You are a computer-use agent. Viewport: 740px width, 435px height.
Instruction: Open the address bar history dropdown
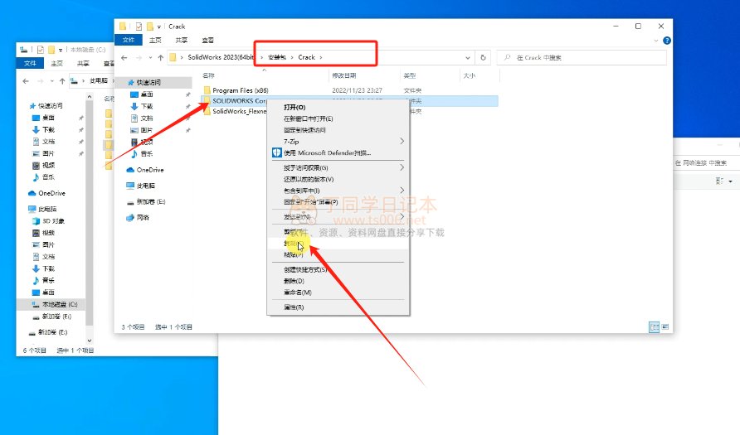click(468, 57)
